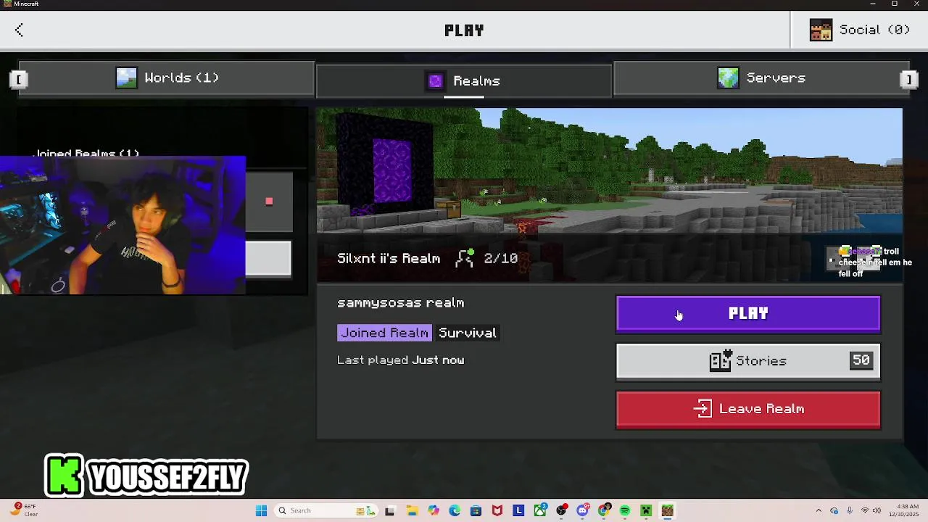Screen dimensions: 928x522
Task: Open File Explorer from the taskbar
Action: click(412, 510)
